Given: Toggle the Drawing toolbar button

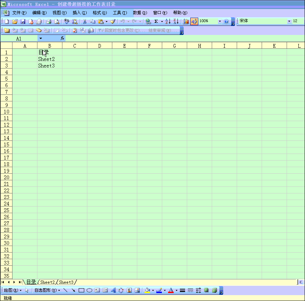Looking at the screenshot, I should (x=194, y=21).
